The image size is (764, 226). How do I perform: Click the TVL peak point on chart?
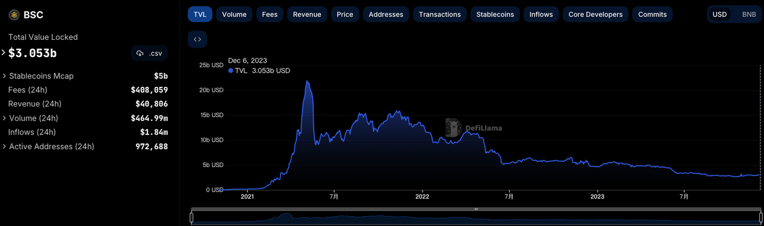pyautogui.click(x=307, y=81)
